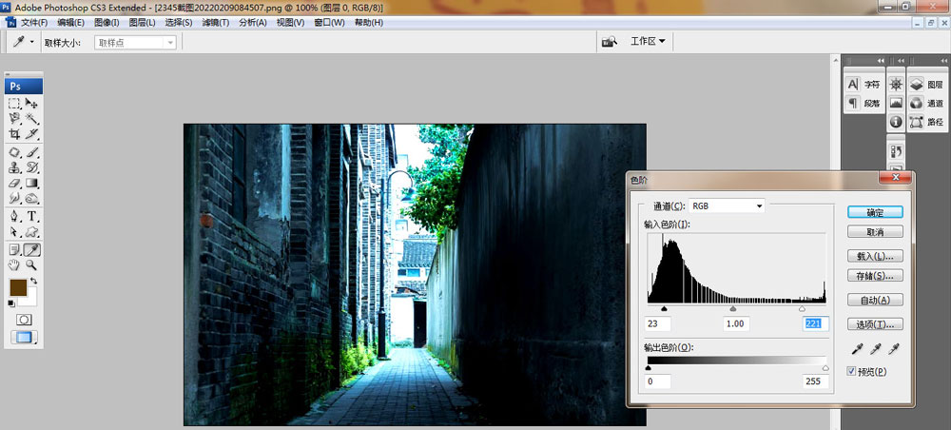Viewport: 951px width, 430px height.
Task: Select the Hand tool
Action: click(14, 265)
